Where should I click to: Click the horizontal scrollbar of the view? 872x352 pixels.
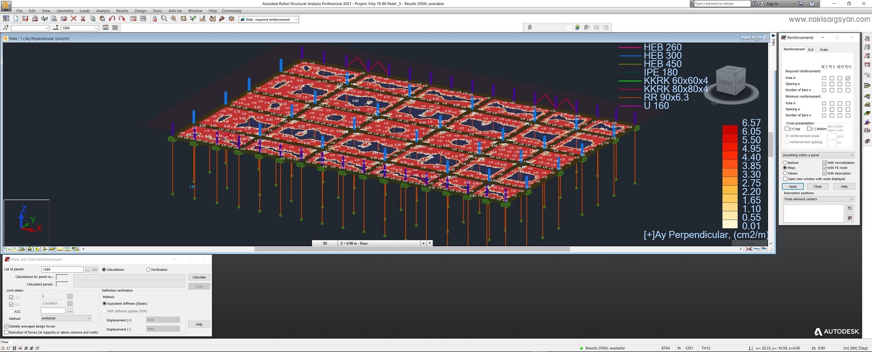pyautogui.click(x=411, y=249)
